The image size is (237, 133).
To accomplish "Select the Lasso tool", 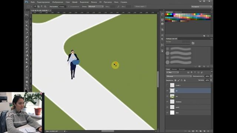I will pyautogui.click(x=27, y=22).
